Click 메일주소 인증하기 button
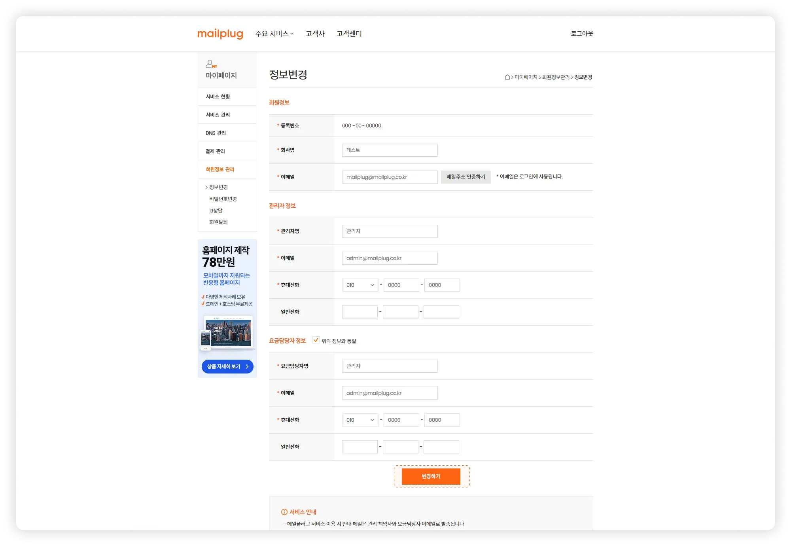The image size is (791, 546). 466,177
